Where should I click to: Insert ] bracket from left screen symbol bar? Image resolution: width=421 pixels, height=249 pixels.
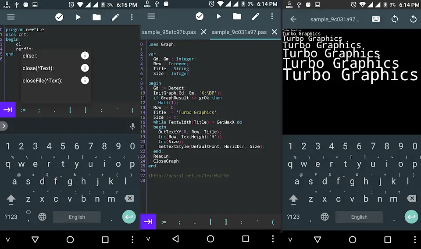86,110
